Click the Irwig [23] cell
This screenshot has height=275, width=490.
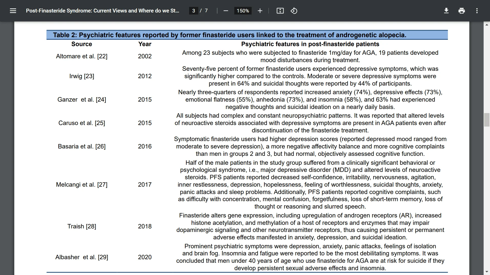[82, 76]
